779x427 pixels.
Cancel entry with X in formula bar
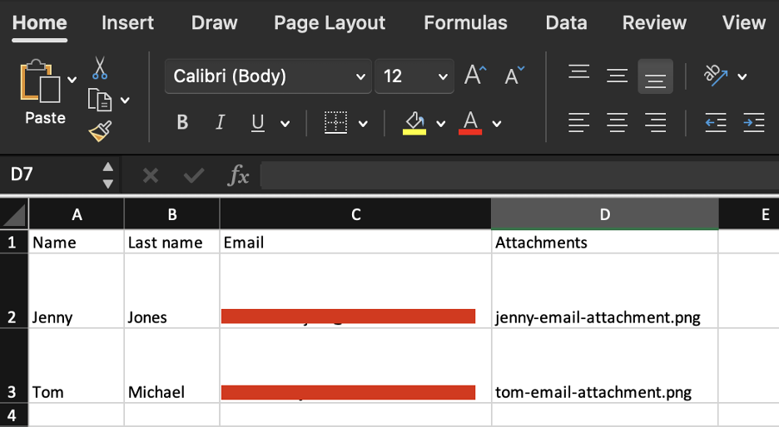point(151,175)
